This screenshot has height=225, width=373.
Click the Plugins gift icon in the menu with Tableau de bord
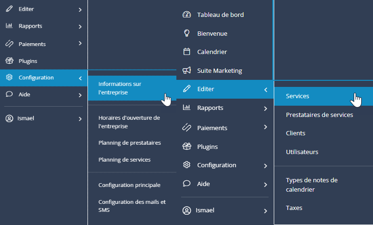(x=187, y=147)
